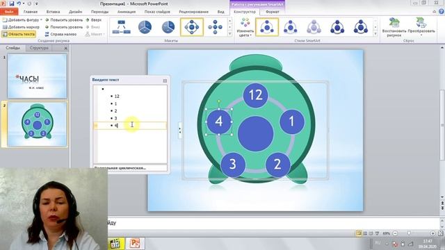
Task: Select slide 2 clock thumbnail
Action: pyautogui.click(x=37, y=124)
